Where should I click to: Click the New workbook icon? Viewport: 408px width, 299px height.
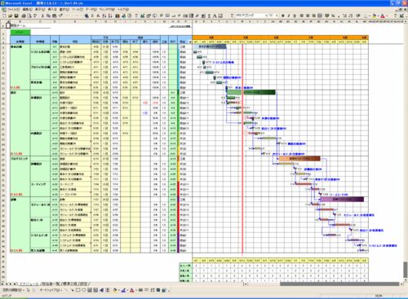tap(4, 15)
